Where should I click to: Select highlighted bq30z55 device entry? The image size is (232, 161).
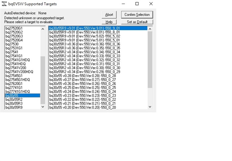(23, 96)
